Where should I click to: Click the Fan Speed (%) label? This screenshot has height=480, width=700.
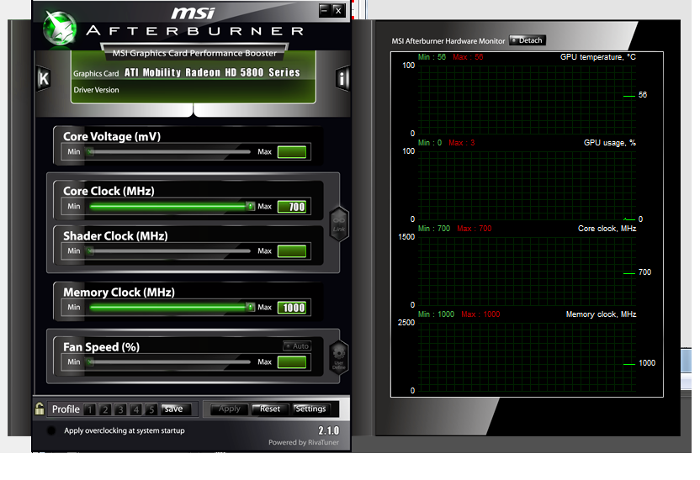point(101,347)
